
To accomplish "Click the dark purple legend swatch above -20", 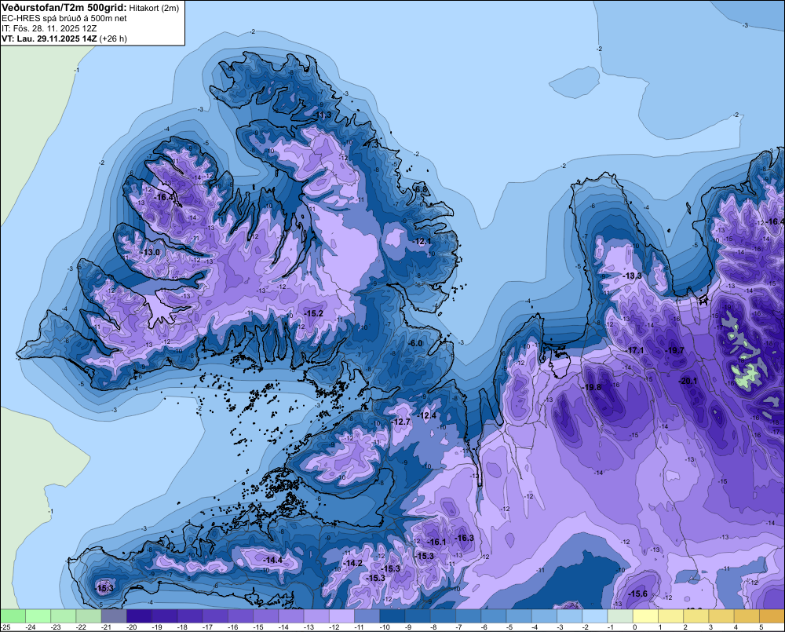I will coord(139,616).
